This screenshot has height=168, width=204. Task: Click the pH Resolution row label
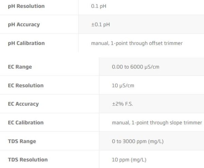[26, 6]
